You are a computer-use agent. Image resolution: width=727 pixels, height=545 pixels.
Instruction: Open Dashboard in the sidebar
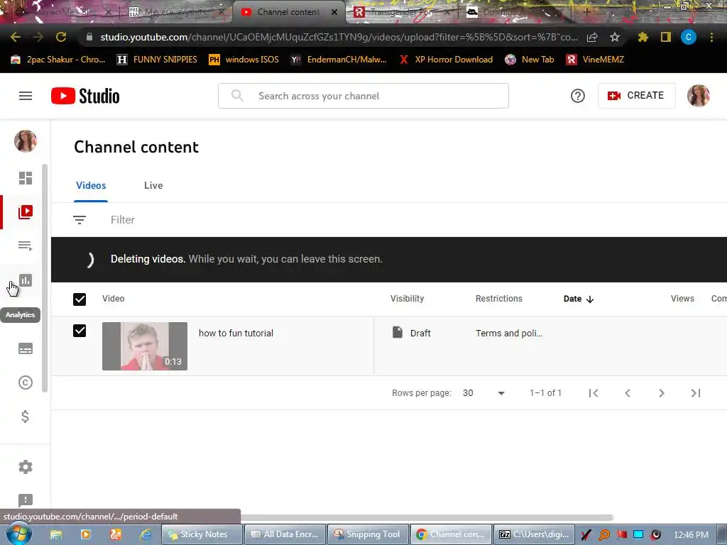[x=26, y=178]
